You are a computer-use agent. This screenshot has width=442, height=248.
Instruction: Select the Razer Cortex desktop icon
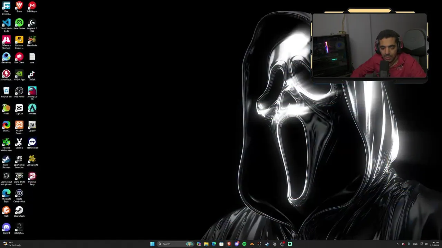tap(19, 24)
